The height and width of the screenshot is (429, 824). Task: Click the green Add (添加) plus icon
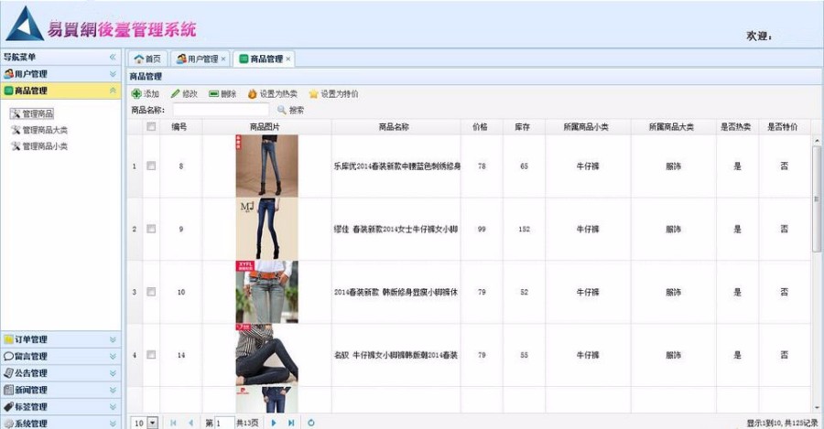(136, 94)
